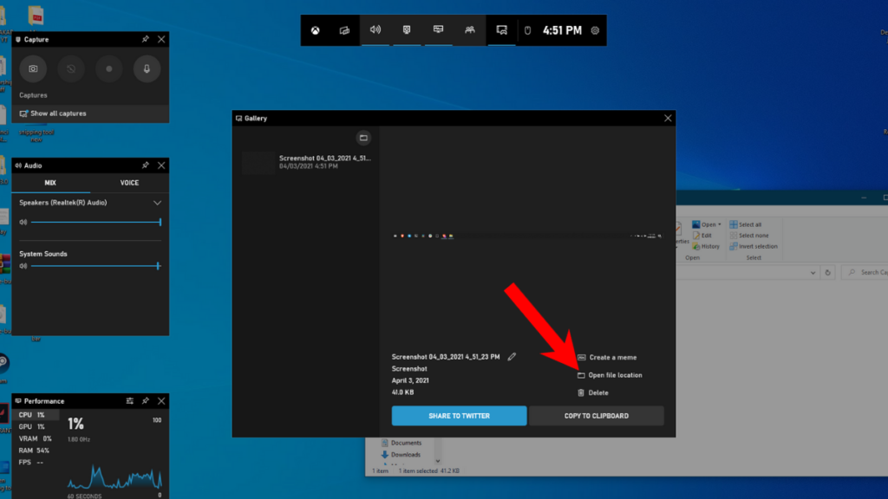Select the FPS metric row

36,463
